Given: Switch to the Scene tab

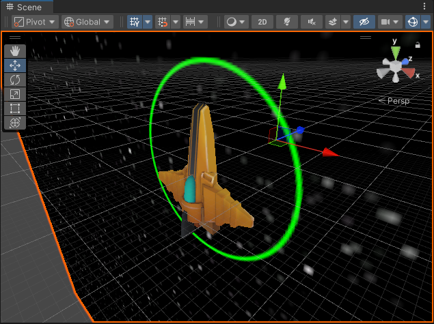Looking at the screenshot, I should pos(28,7).
